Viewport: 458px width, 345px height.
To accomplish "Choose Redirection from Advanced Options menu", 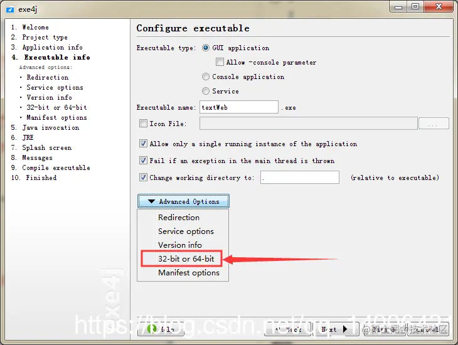I will coord(179,217).
